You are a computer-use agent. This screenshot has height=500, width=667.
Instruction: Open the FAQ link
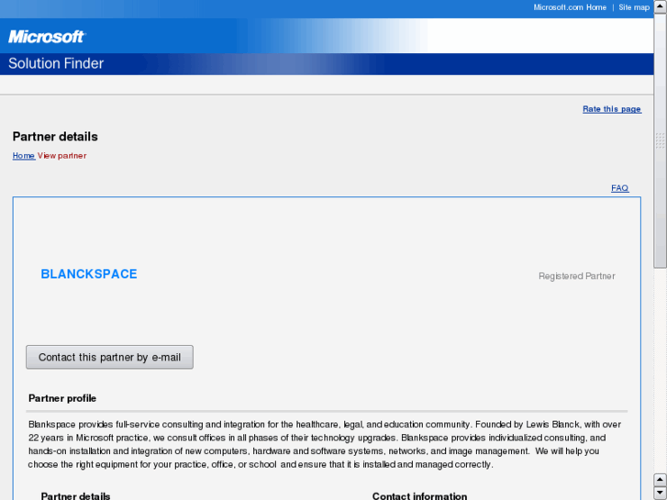point(620,188)
